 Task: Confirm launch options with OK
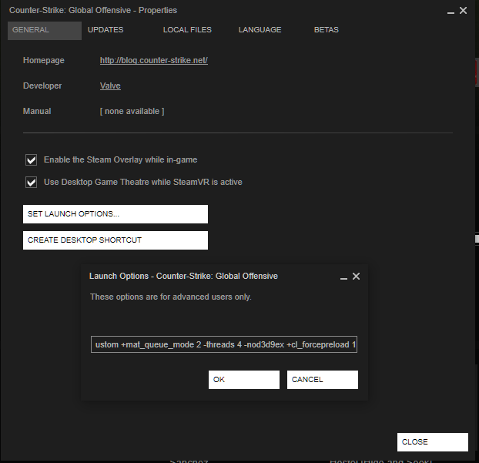pyautogui.click(x=244, y=380)
